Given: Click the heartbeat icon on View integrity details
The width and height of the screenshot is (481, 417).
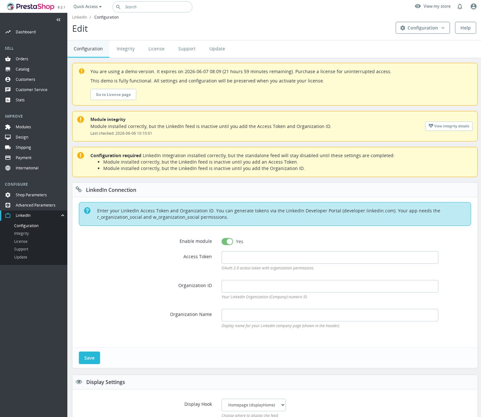Looking at the screenshot, I should point(431,126).
